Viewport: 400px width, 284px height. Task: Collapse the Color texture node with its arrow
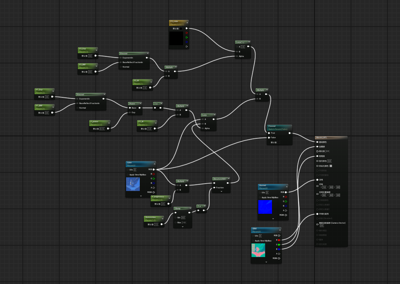click(x=154, y=164)
